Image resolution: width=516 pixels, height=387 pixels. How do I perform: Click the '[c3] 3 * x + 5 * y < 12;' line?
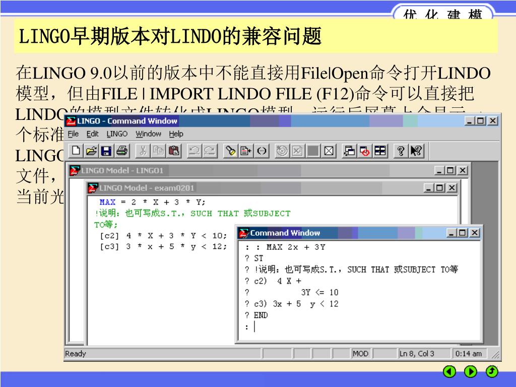tap(164, 246)
